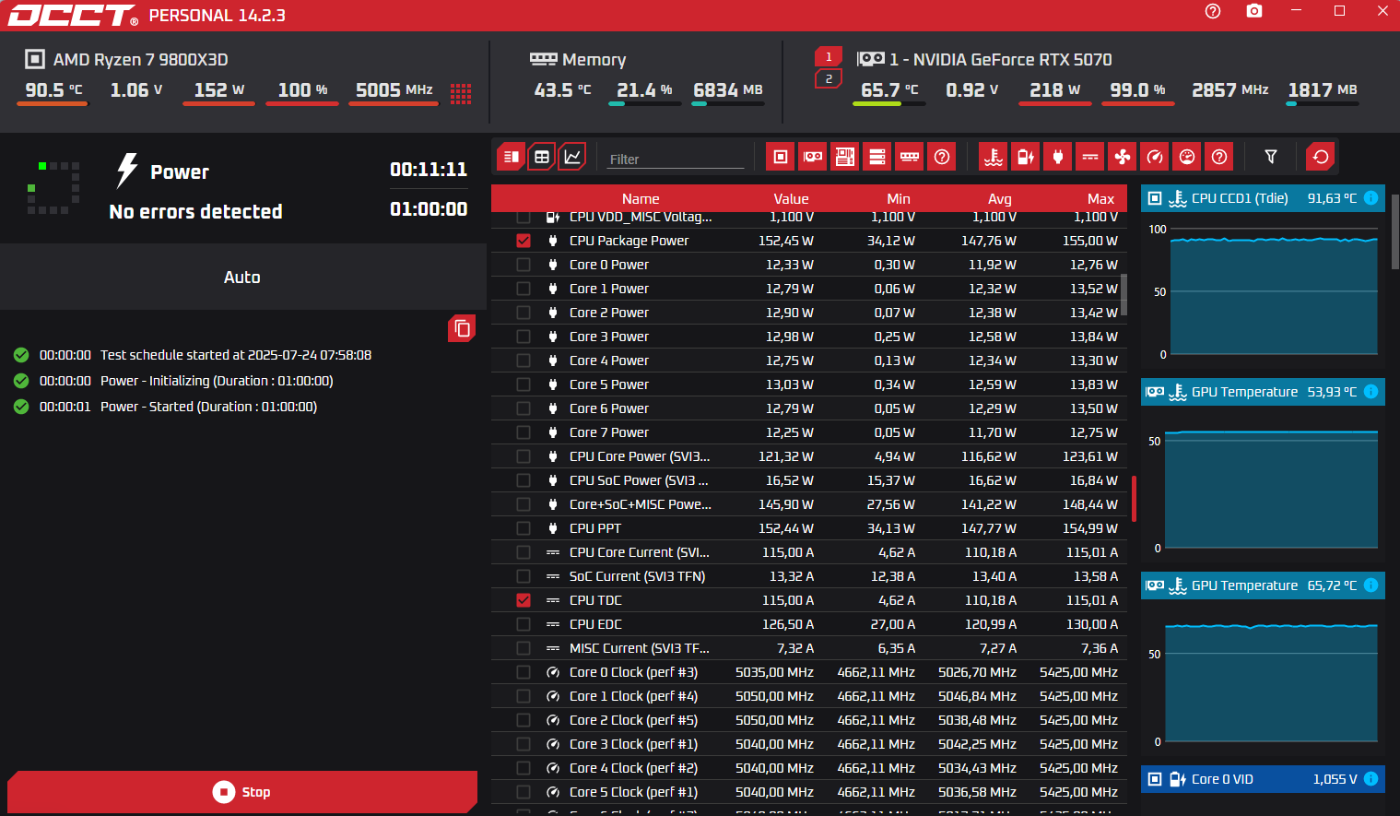The width and height of the screenshot is (1400, 816).
Task: Show only fan sensors
Action: [x=1123, y=157]
